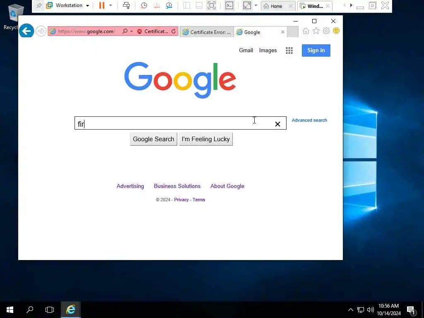Switch to the Wind... VM tab
Viewport: 424px width, 318px height.
pyautogui.click(x=312, y=6)
